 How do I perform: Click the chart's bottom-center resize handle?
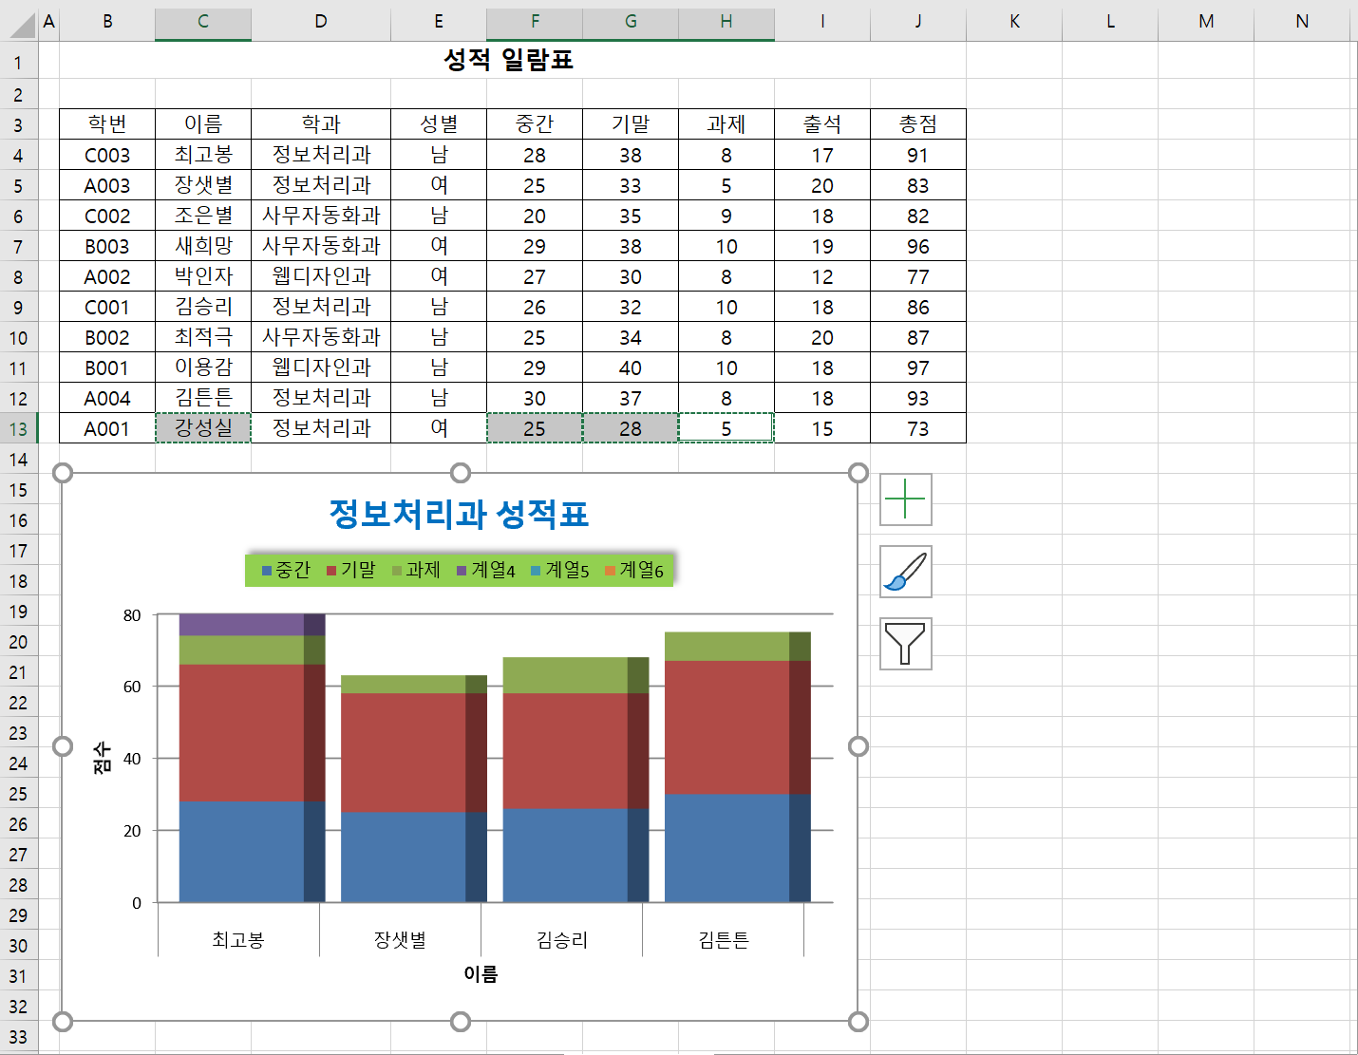pos(461,1021)
